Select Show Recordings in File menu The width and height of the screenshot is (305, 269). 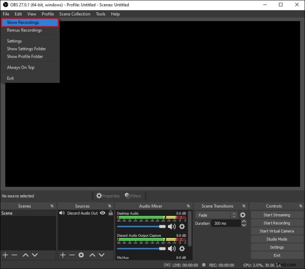30,23
